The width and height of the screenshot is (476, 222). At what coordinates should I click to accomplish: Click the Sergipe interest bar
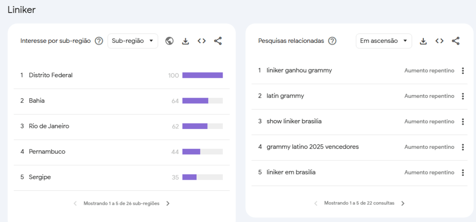tap(203, 177)
